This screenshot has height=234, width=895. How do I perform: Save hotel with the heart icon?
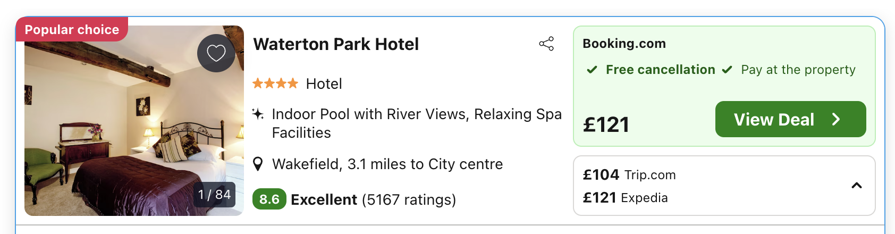pyautogui.click(x=216, y=53)
